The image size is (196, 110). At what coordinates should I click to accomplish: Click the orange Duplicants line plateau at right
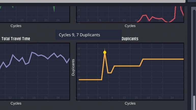163,59
